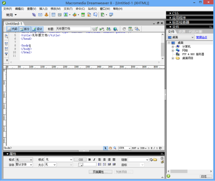Click Preview in browser globe icon
The width and height of the screenshot is (215, 181).
click(115, 29)
